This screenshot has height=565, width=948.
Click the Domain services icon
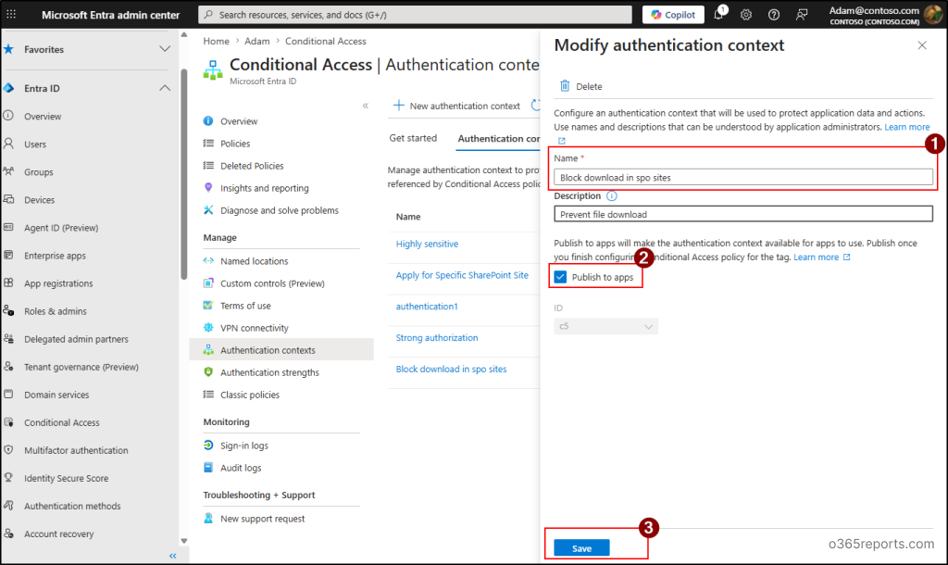pyautogui.click(x=8, y=394)
